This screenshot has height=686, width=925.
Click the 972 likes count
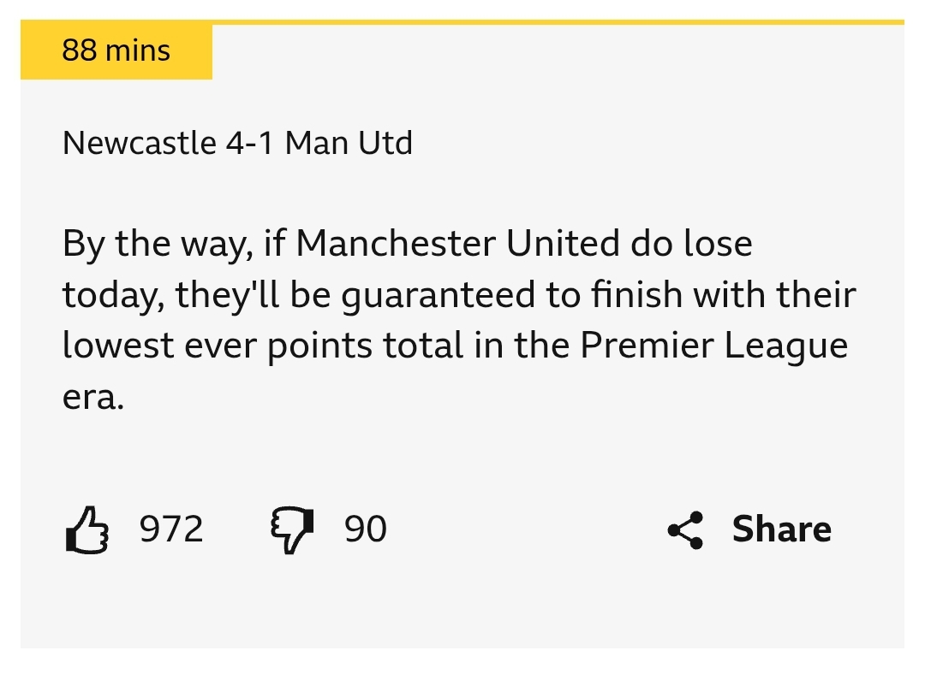171,529
